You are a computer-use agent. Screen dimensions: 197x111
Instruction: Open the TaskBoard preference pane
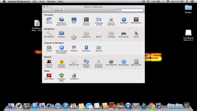point(74,76)
